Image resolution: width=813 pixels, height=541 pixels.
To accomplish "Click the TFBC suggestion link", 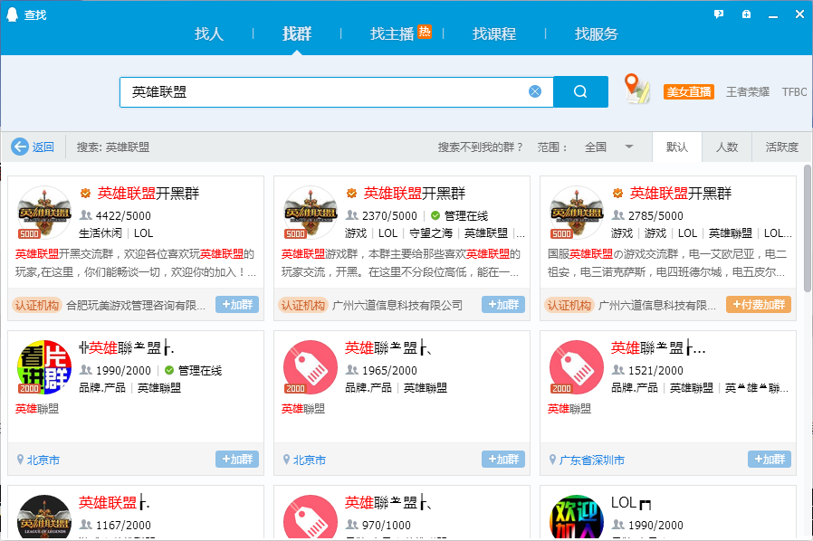I will coord(794,91).
